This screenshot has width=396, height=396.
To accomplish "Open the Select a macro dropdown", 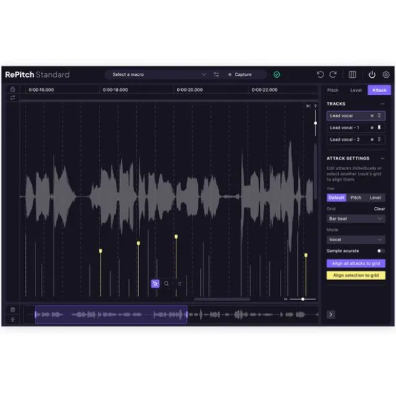I will click(x=159, y=74).
